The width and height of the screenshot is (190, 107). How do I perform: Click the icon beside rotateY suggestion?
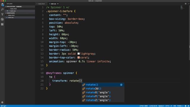tap(84, 96)
